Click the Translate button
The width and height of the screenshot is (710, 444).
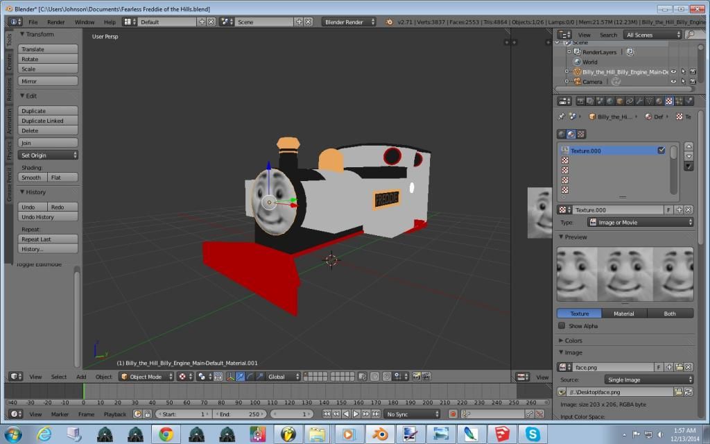[48, 49]
